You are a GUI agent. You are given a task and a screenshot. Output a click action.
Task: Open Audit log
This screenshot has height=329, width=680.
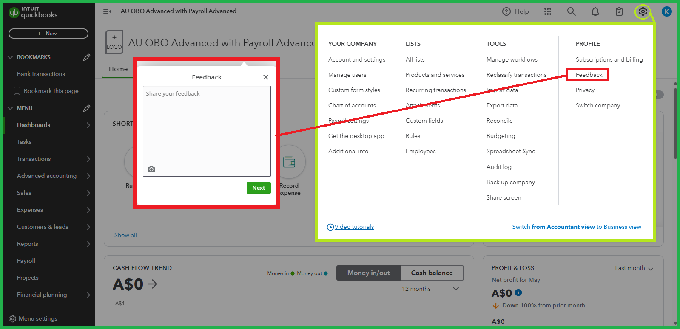click(x=499, y=167)
